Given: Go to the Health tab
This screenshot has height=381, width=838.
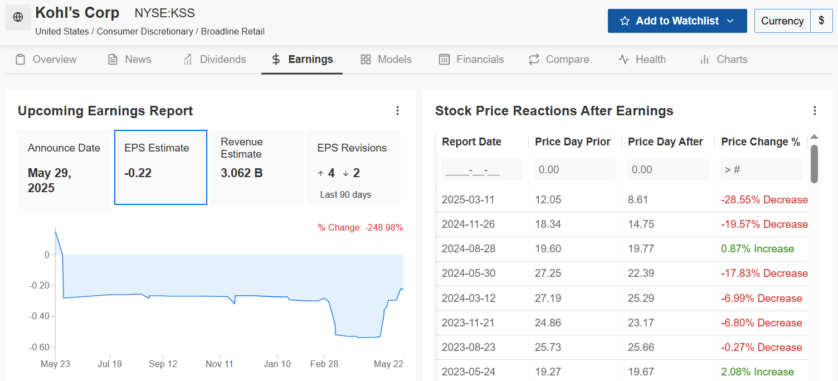Looking at the screenshot, I should [x=642, y=60].
